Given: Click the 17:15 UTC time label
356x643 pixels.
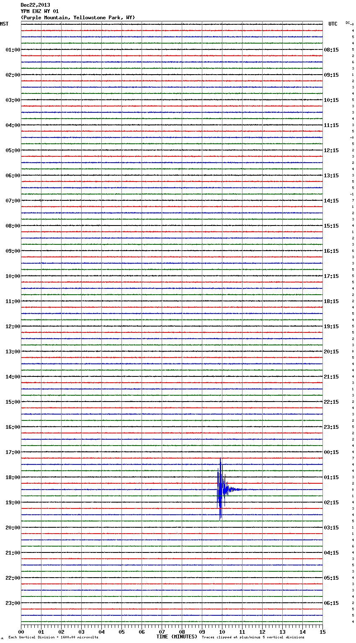Looking at the screenshot, I should click(331, 276).
